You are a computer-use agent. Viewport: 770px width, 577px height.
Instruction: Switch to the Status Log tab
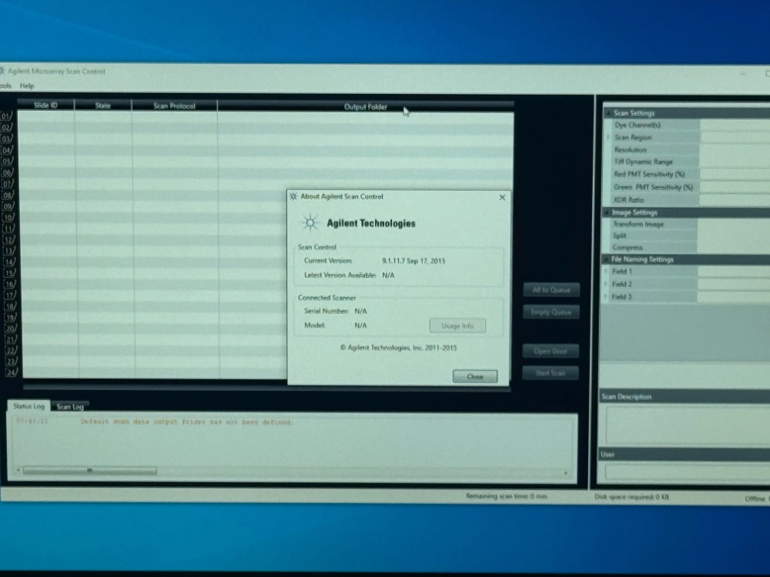coord(29,405)
